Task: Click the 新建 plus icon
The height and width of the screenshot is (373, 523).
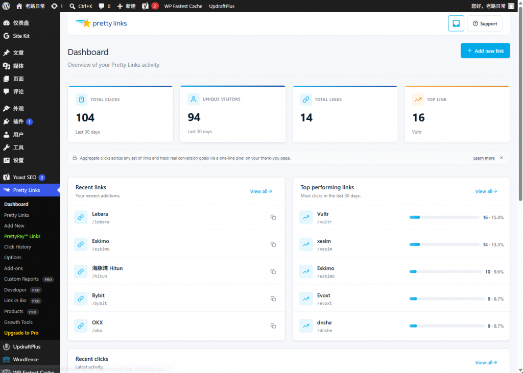Action: (120, 6)
